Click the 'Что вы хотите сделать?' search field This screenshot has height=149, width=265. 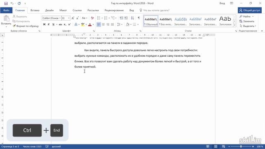(x=156, y=10)
